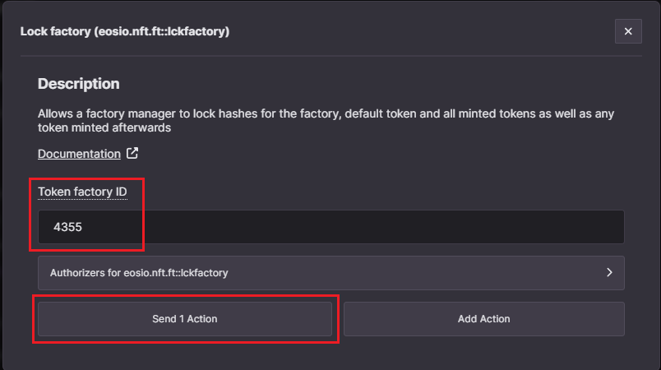Click the external link icon beside Documentation
Viewport: 661px width, 370px height.
[132, 154]
